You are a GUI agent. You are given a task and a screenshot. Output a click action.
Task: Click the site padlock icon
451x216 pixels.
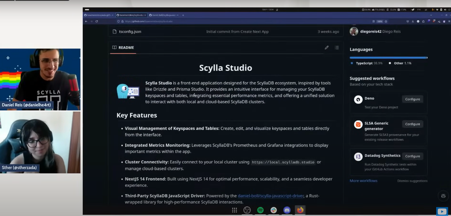[122, 21]
